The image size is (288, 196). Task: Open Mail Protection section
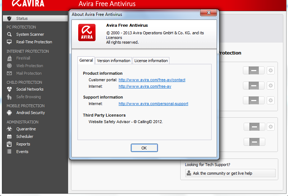29,73
